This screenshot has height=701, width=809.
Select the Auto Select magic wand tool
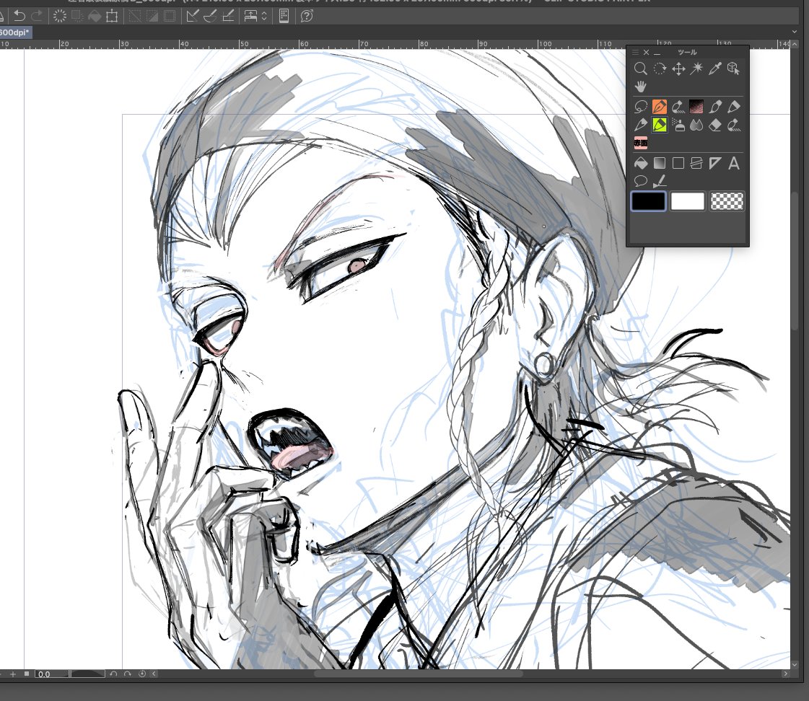[696, 69]
